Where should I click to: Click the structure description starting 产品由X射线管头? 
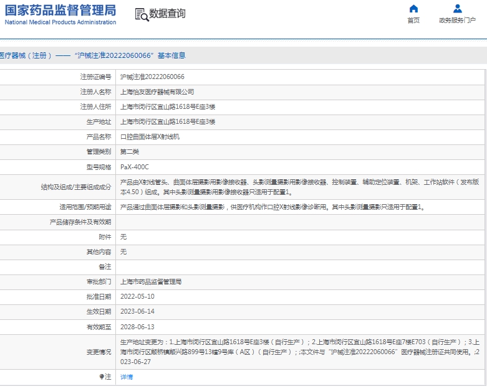300,187
